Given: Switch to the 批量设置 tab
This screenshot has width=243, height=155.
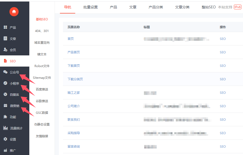Looking at the screenshot, I should [91, 7].
